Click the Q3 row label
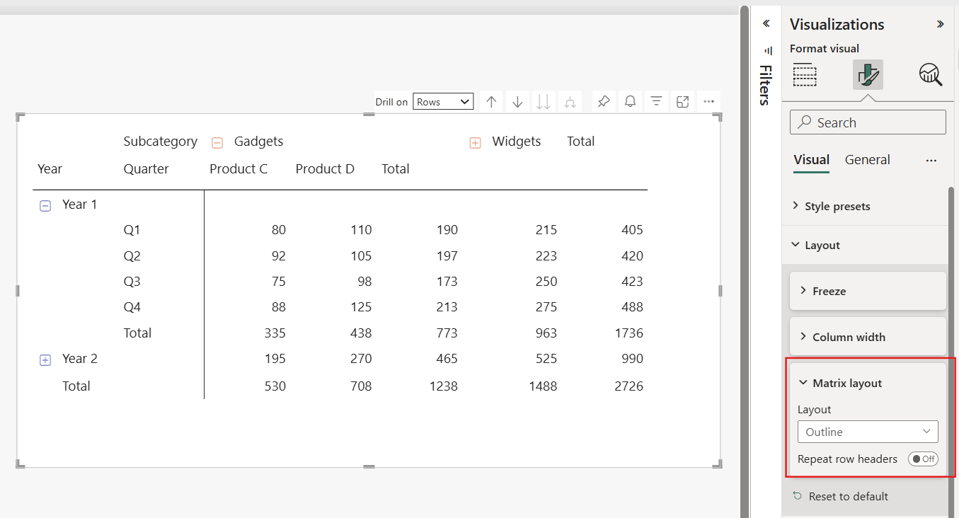The image size is (959, 518). point(132,282)
